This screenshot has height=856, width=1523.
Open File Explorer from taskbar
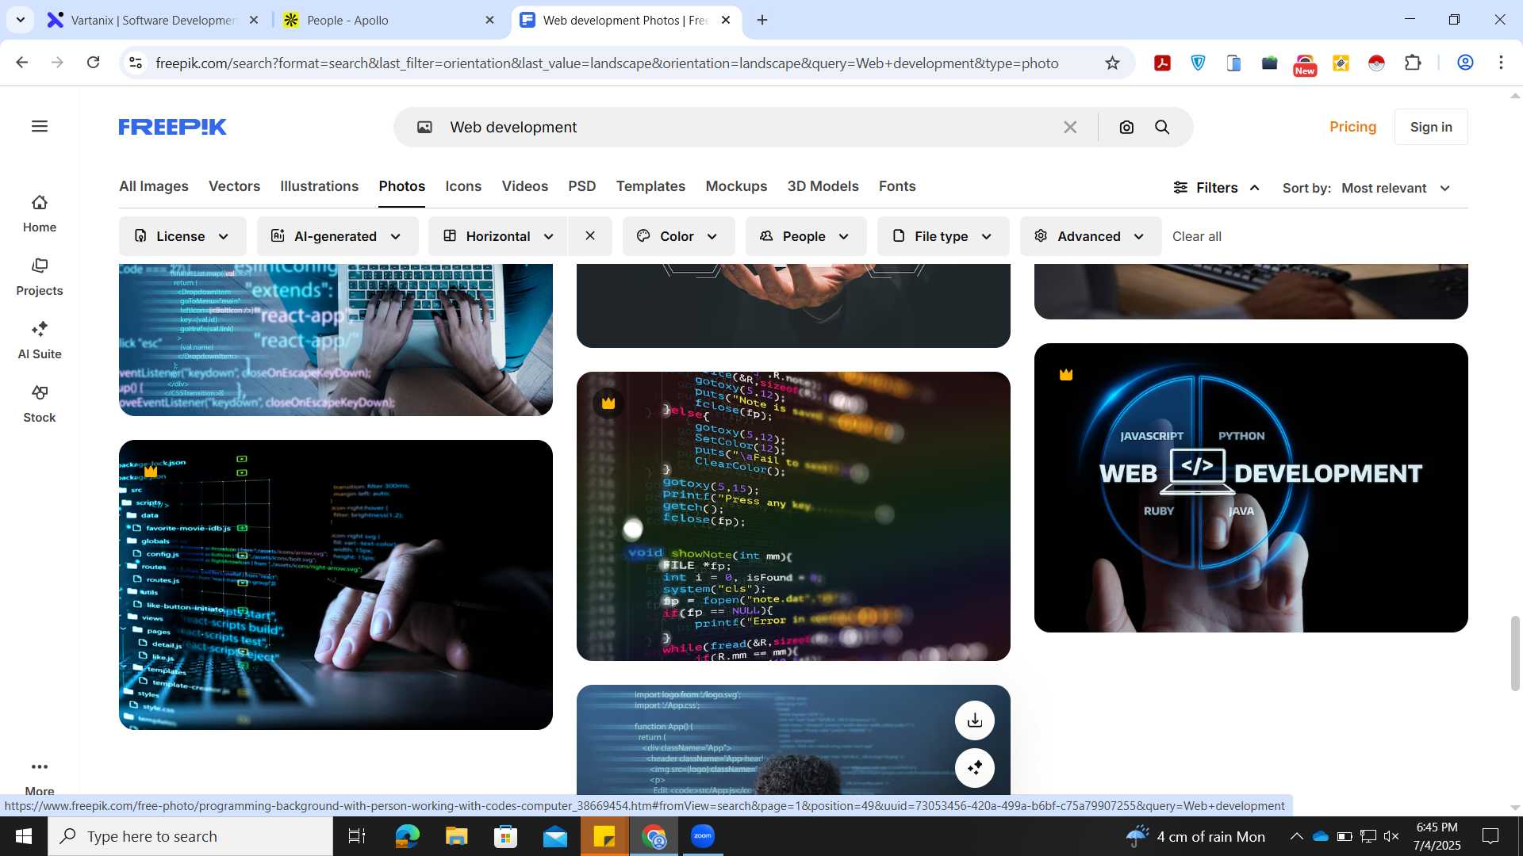(x=456, y=836)
